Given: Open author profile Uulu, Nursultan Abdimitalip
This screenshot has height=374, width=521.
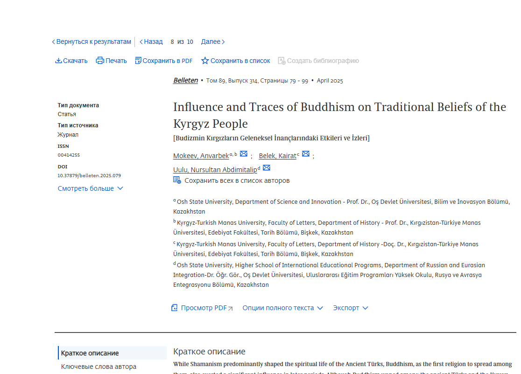Looking at the screenshot, I should (x=215, y=170).
